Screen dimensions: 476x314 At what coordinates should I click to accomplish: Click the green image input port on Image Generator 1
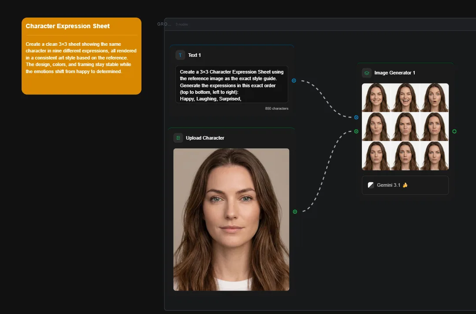[x=356, y=131]
